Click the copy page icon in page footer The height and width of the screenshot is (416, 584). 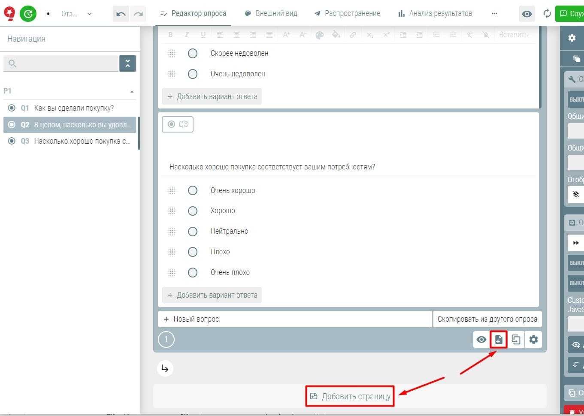tap(516, 340)
